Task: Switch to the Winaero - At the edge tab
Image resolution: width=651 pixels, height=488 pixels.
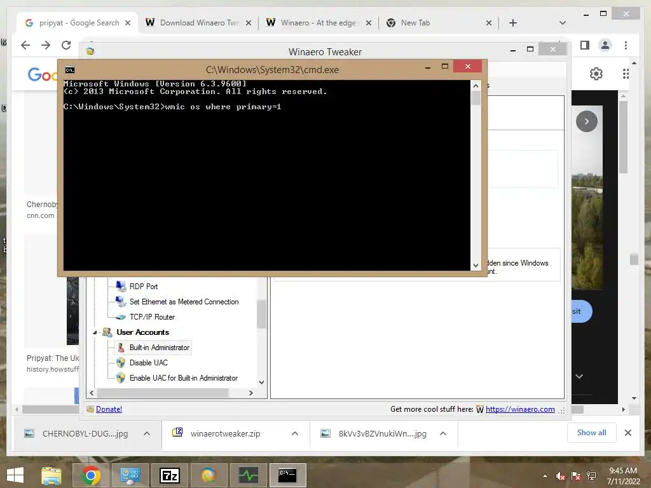Action: pyautogui.click(x=319, y=23)
